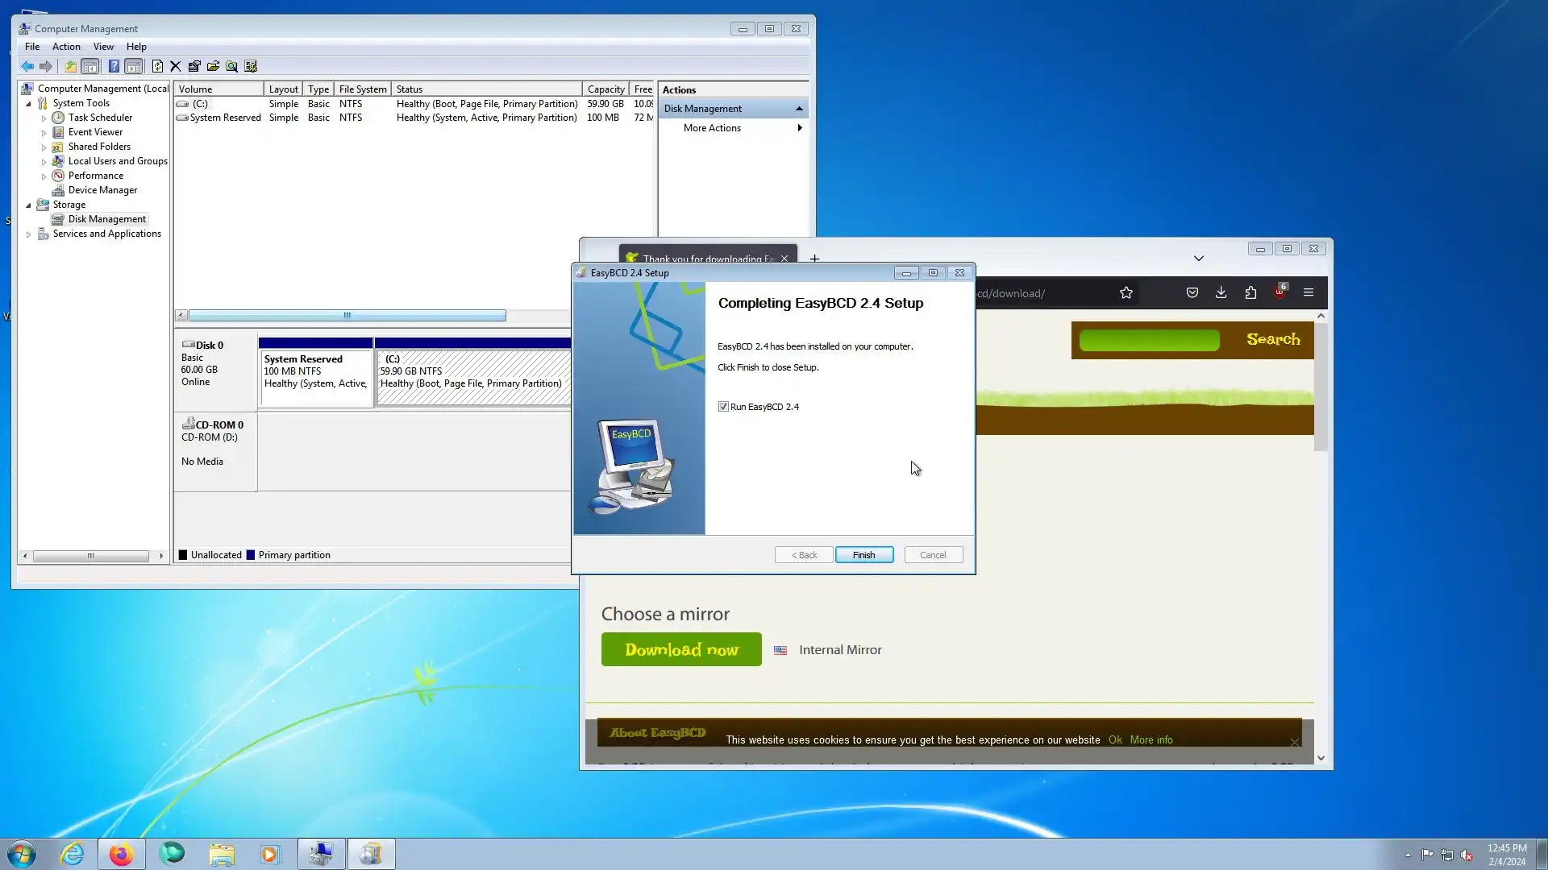Screen dimensions: 1548x870
Task: Select Device Manager in tree
Action: click(x=102, y=190)
